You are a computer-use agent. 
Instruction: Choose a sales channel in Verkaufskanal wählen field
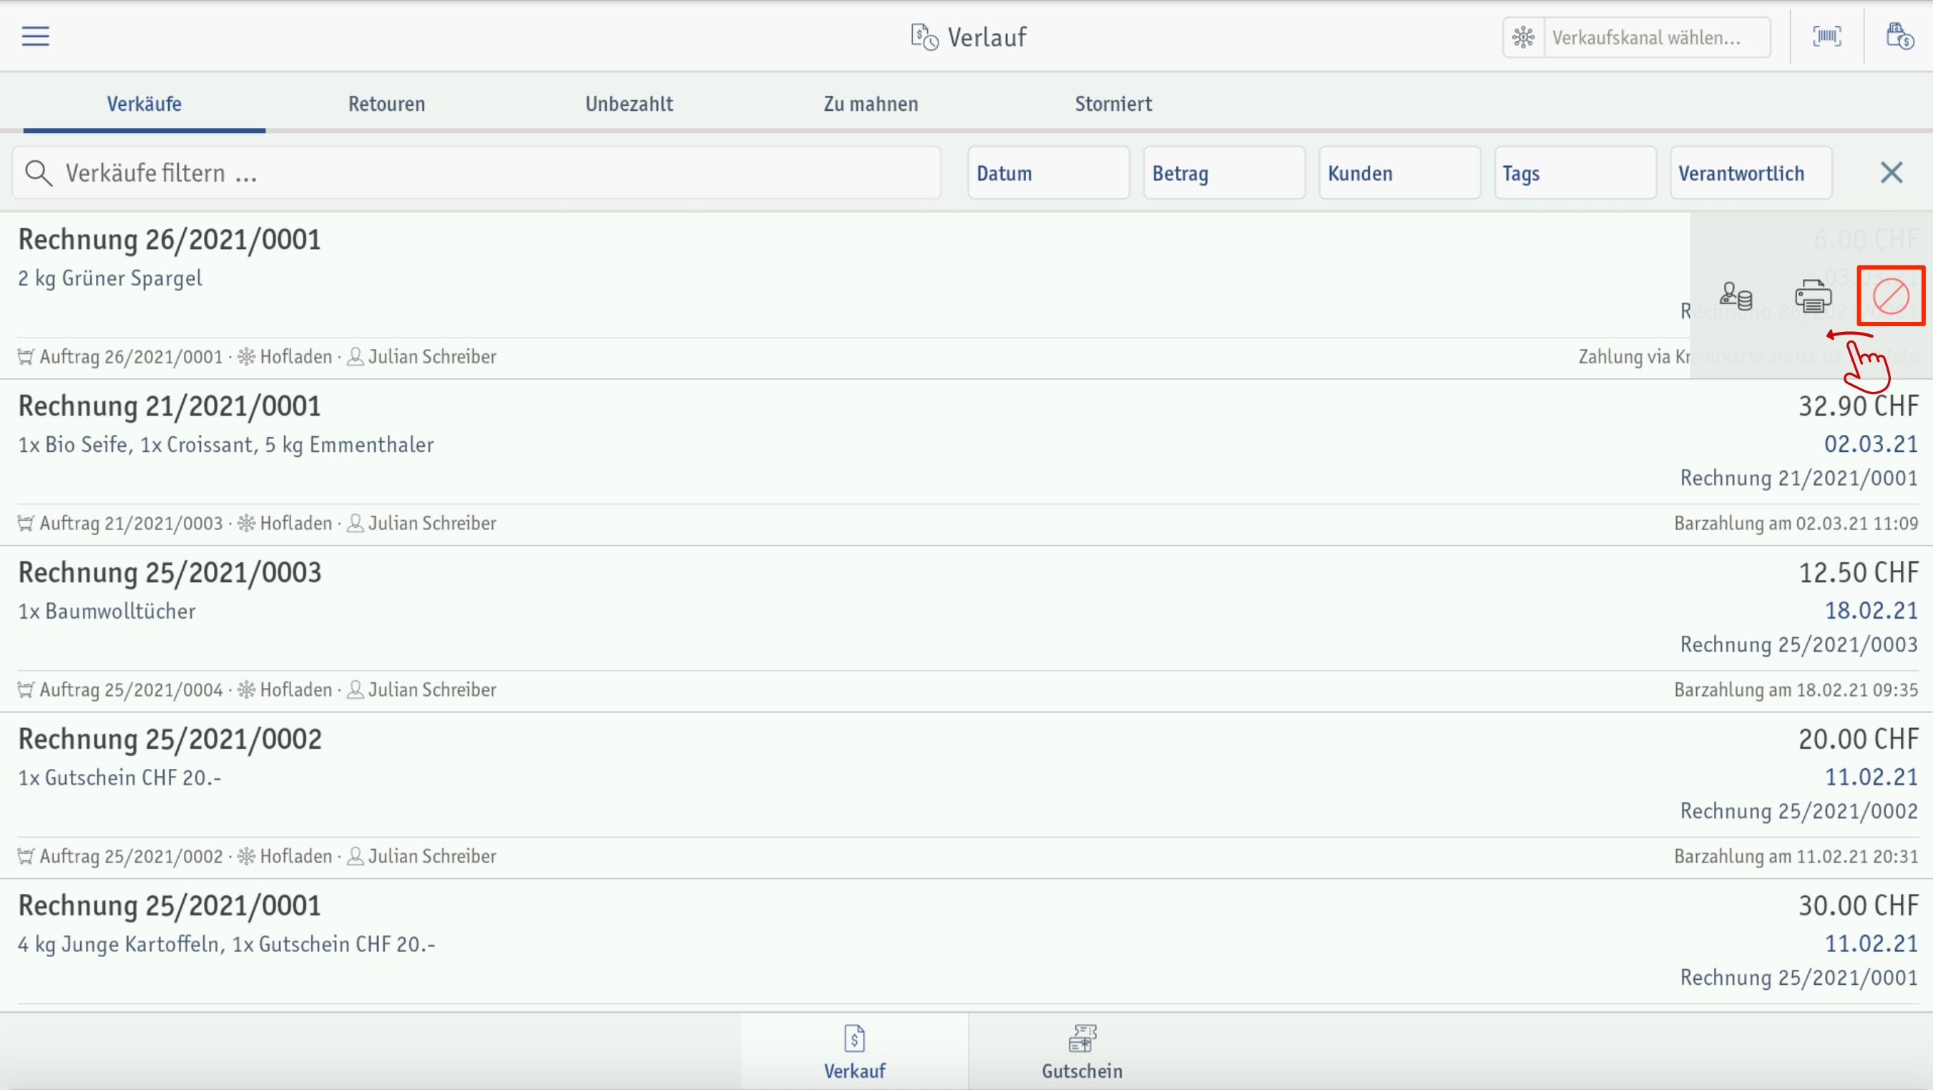(1657, 36)
